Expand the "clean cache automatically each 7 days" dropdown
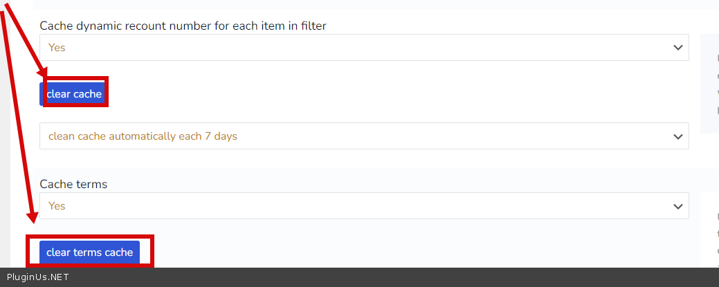The width and height of the screenshot is (719, 287). point(363,136)
